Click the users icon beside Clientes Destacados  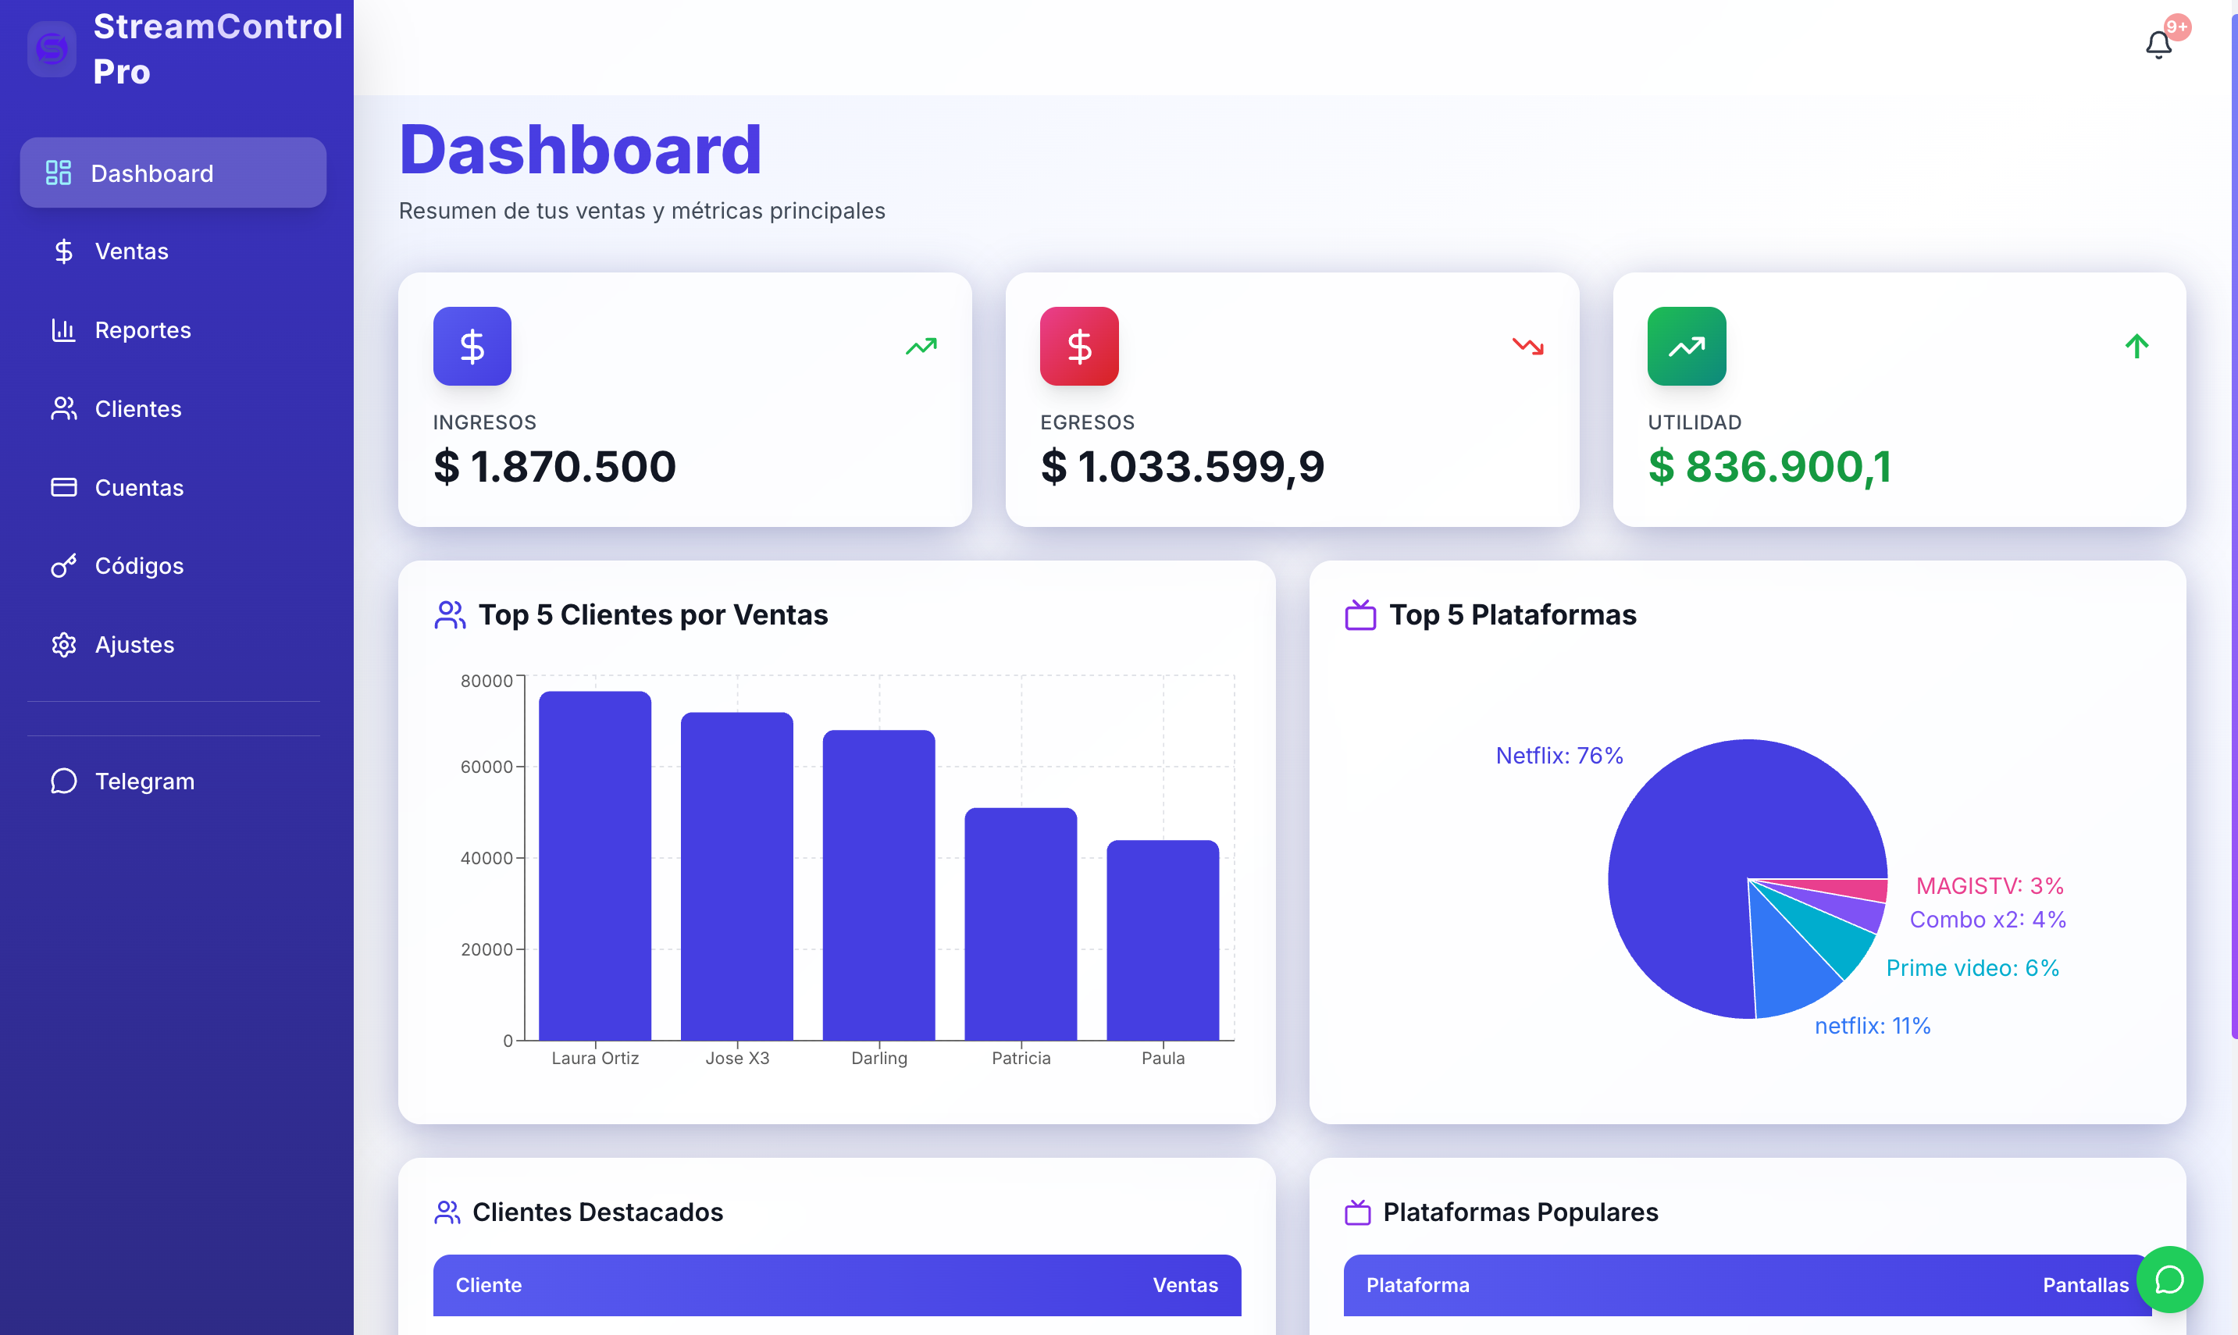coord(447,1212)
